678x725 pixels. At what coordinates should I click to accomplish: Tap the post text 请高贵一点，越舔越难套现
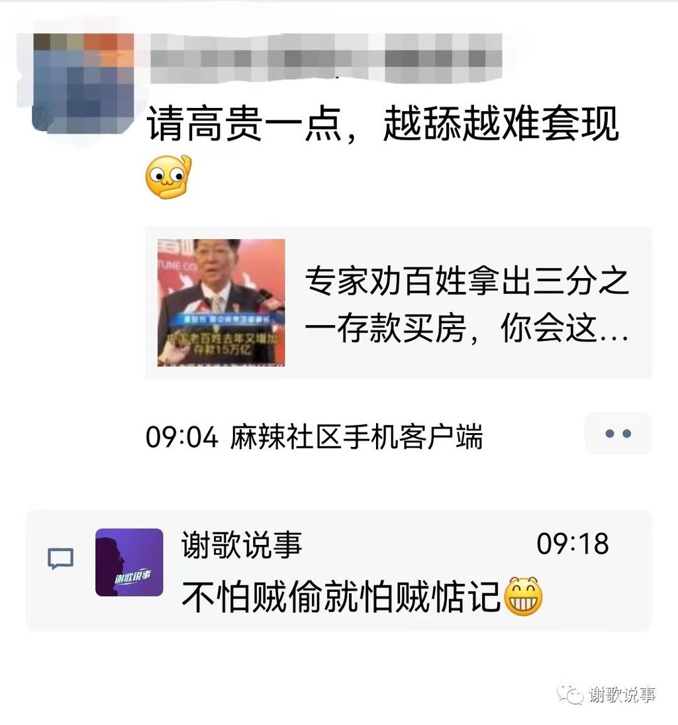383,123
